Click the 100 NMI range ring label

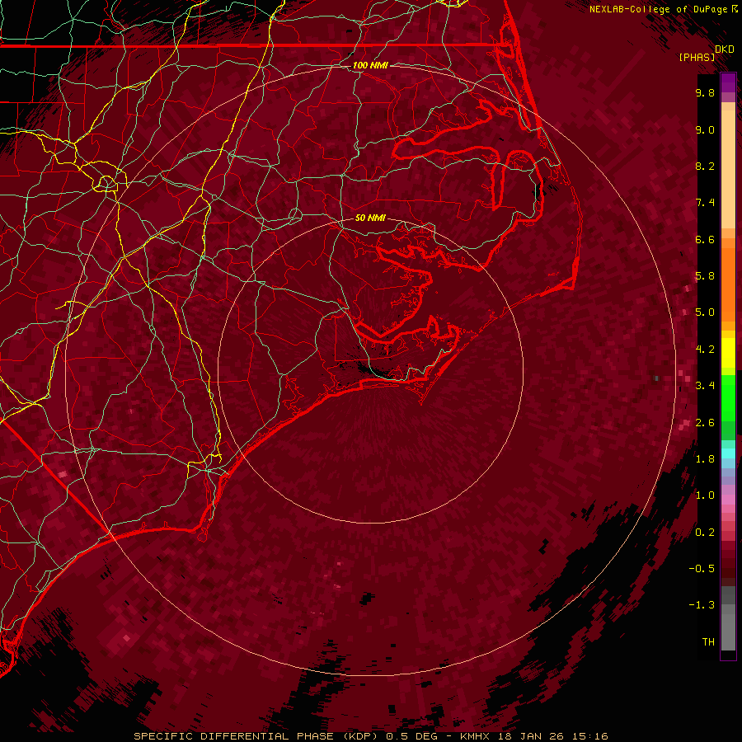coord(370,65)
